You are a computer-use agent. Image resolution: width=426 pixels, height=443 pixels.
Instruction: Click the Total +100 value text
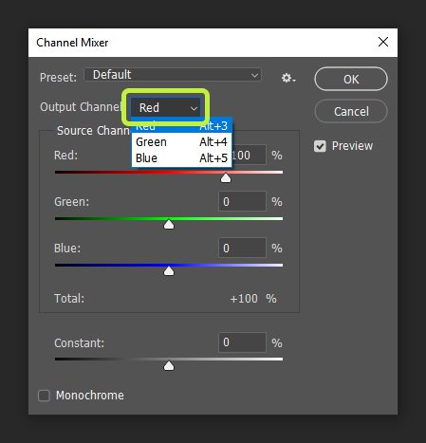pos(244,299)
